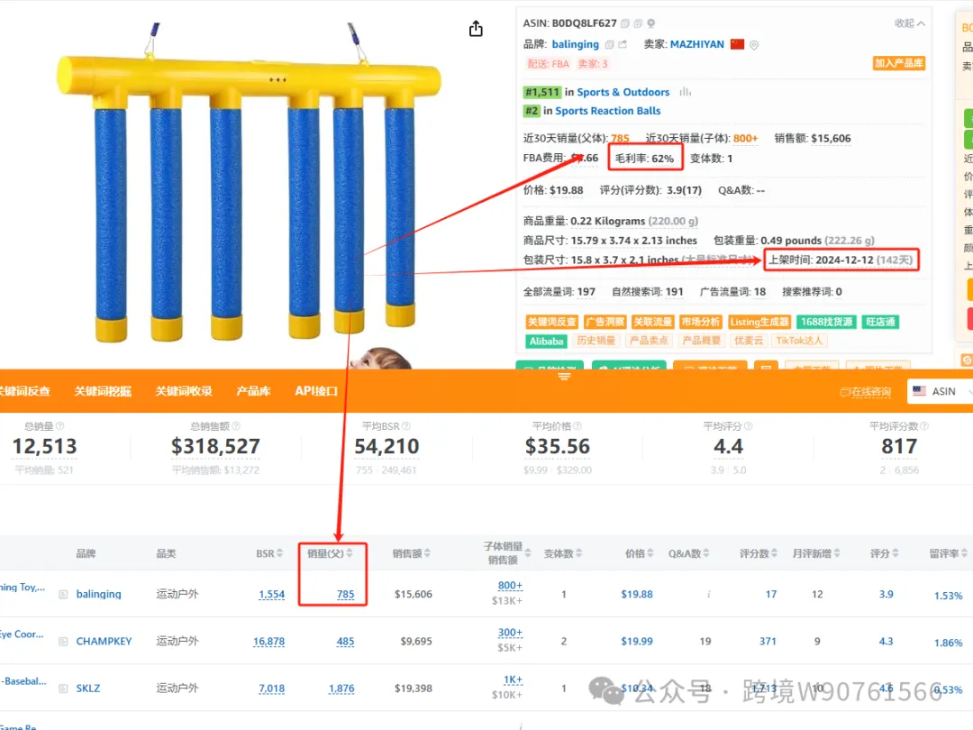
Task: Click the detail icon in the balinging row
Action: pyautogui.click(x=63, y=595)
